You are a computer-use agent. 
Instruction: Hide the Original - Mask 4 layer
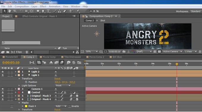3,100
